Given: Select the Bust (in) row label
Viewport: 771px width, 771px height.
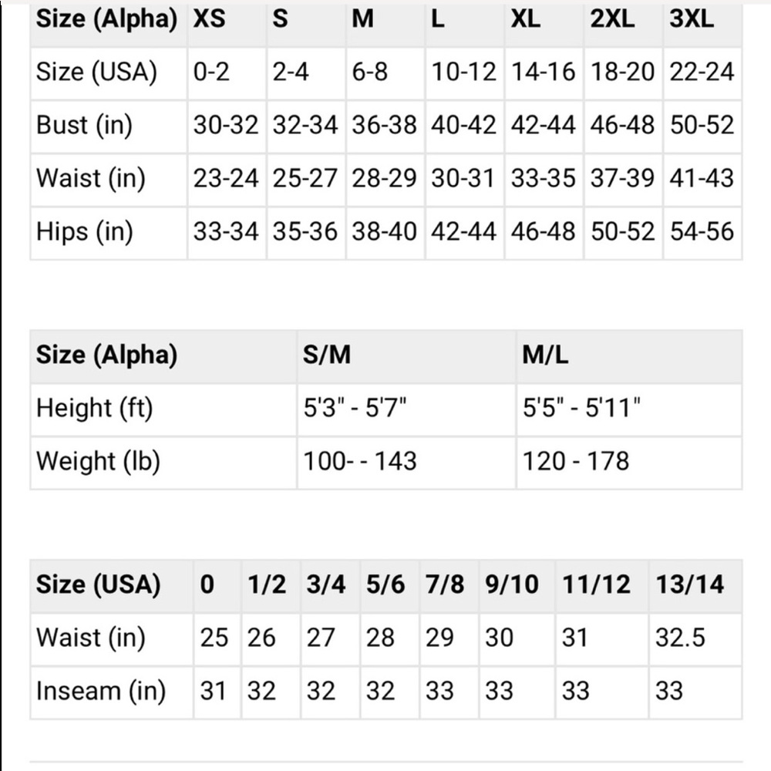Looking at the screenshot, I should [x=84, y=125].
